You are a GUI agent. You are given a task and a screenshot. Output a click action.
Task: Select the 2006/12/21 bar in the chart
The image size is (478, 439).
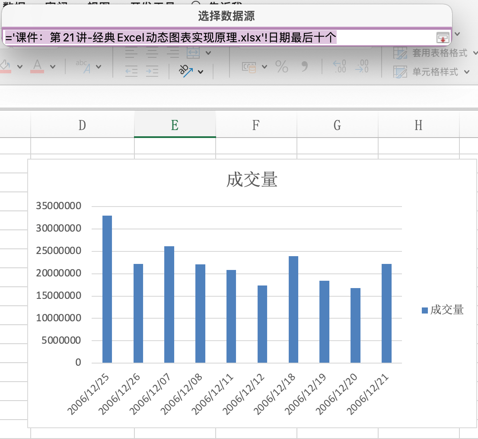click(x=386, y=314)
